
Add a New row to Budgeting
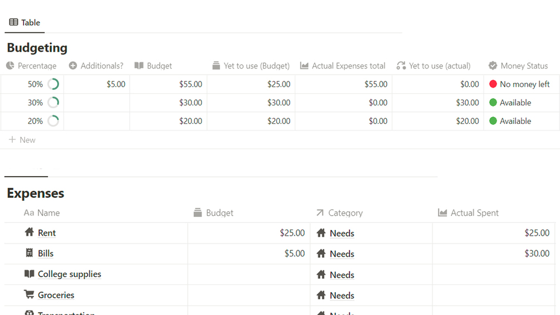[22, 140]
